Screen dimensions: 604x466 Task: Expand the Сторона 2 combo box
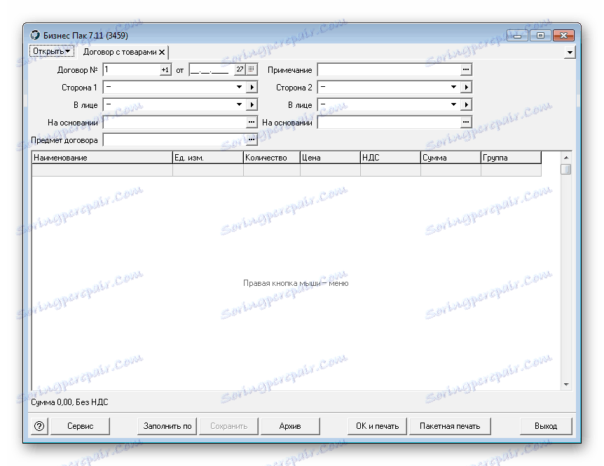pos(453,87)
